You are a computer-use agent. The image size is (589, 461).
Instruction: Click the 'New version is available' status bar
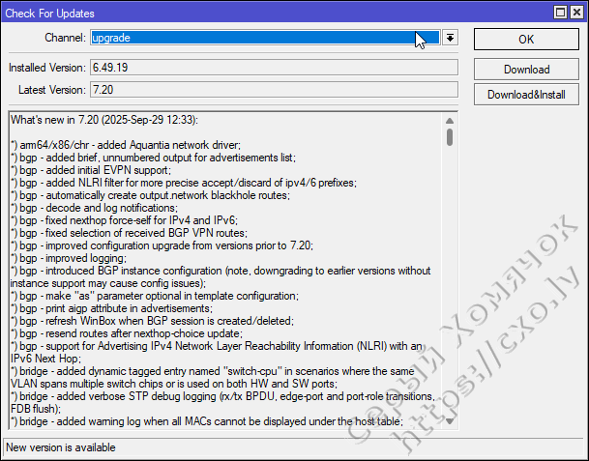pos(290,447)
